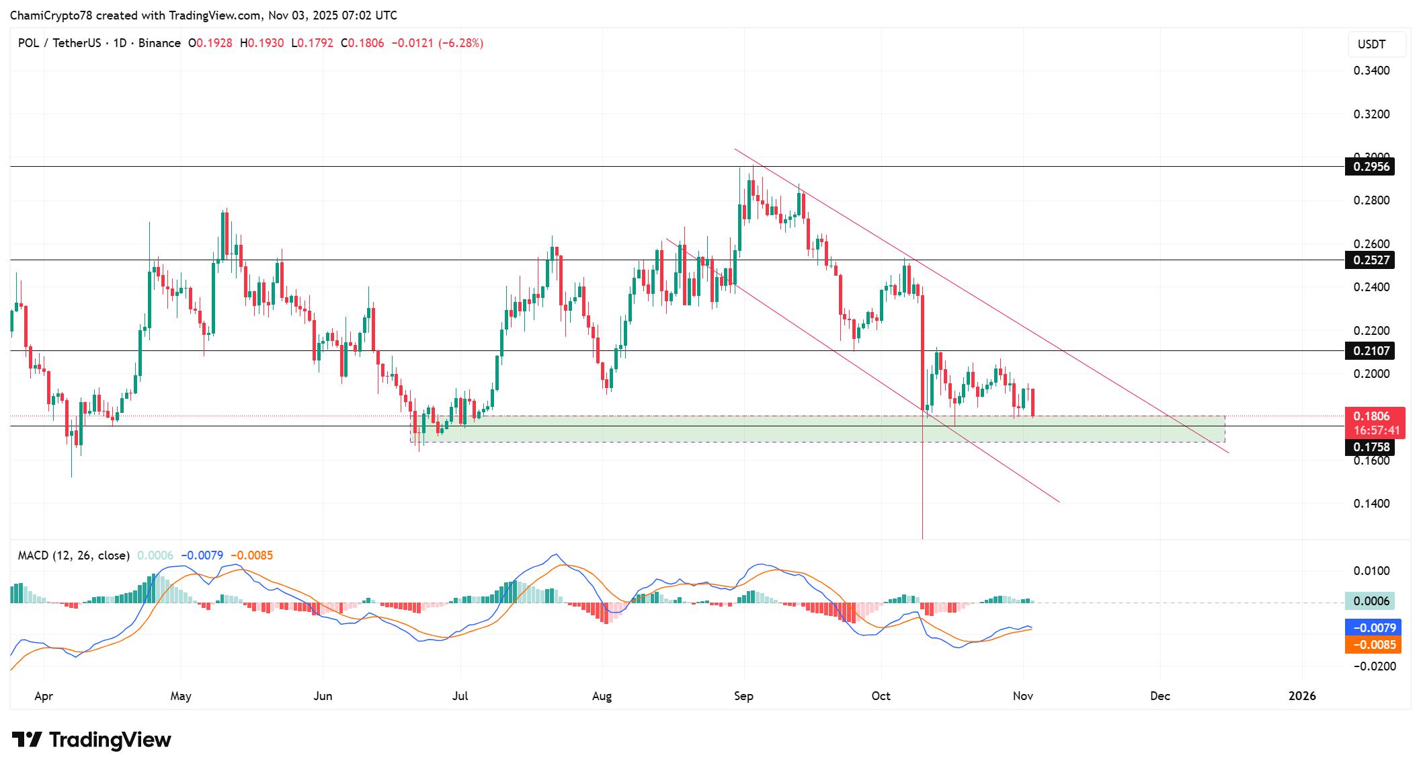1421x770 pixels.
Task: Click the 1D interval label in header
Action: point(120,43)
